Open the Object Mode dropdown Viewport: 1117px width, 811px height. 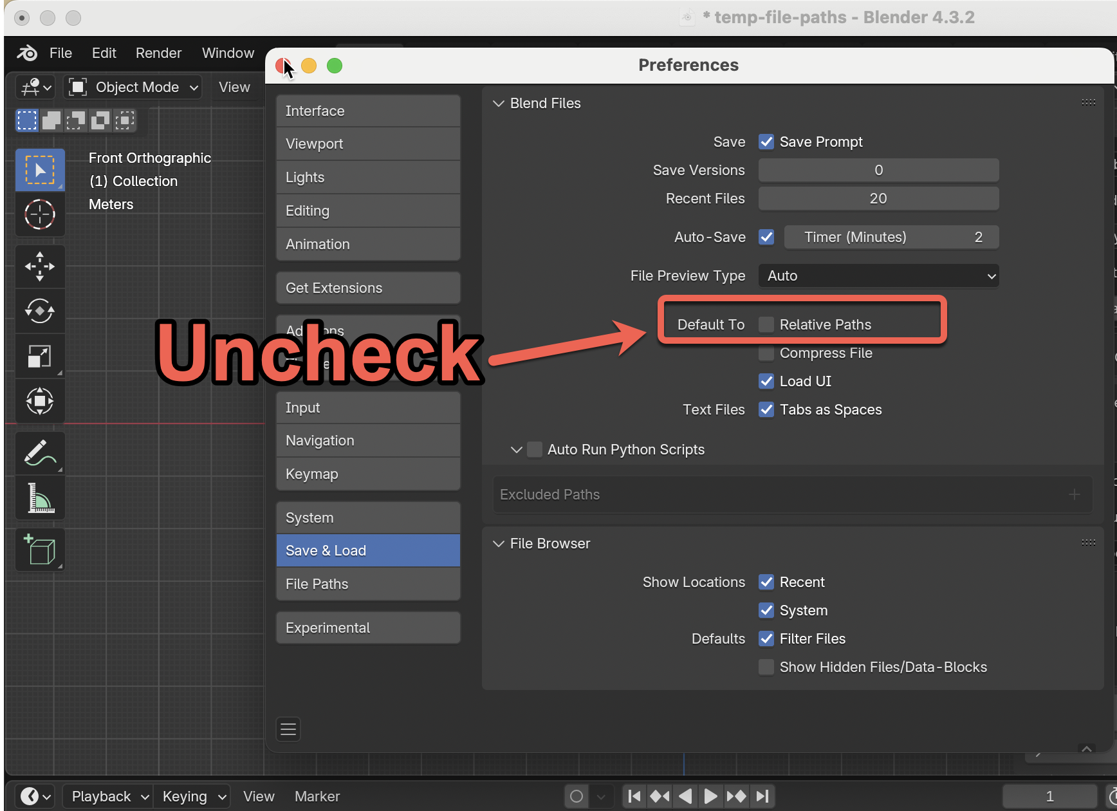click(133, 87)
